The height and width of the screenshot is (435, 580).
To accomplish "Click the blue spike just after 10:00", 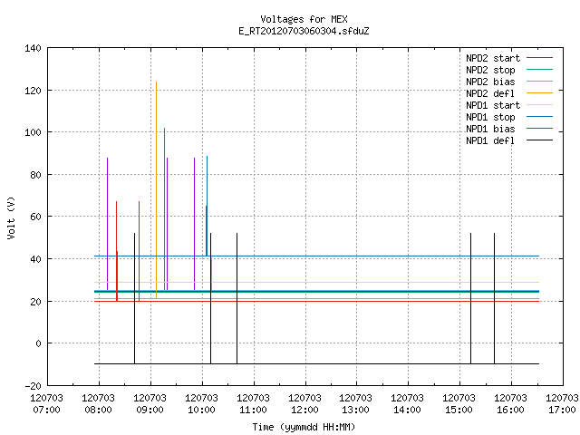I will 207,206.
